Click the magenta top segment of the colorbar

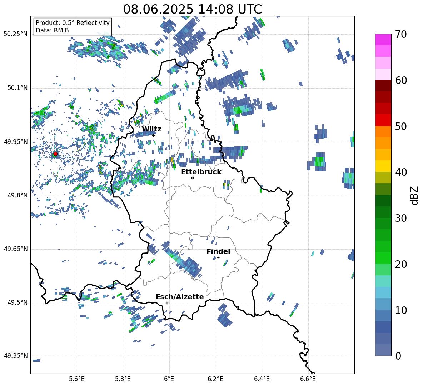click(383, 40)
